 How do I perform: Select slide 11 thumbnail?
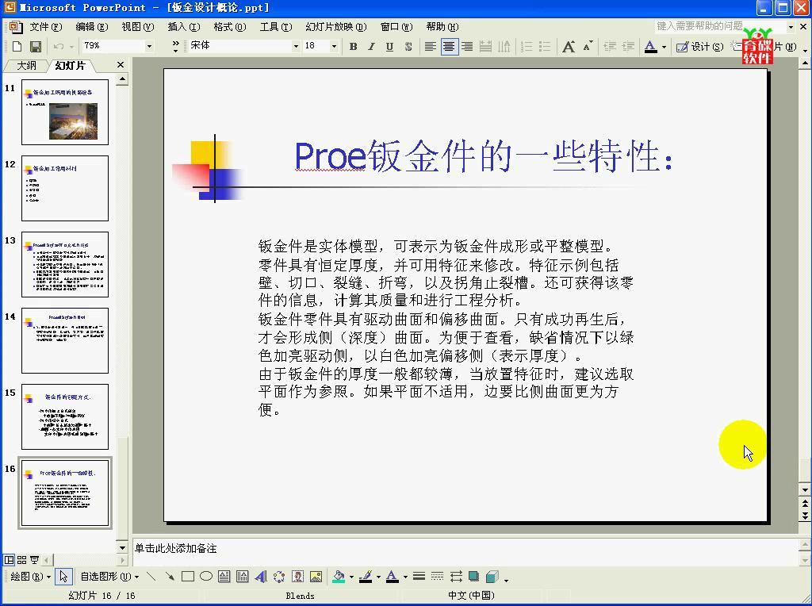(x=65, y=112)
